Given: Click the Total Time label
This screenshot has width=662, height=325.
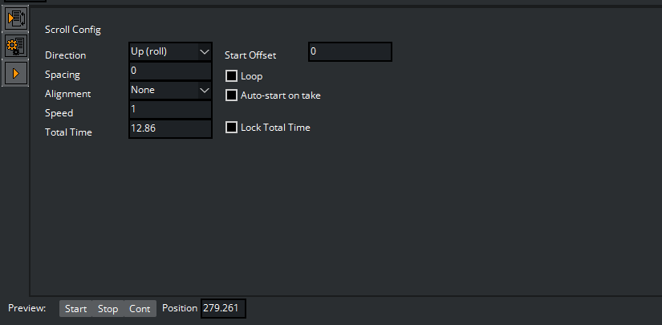Looking at the screenshot, I should (x=68, y=132).
